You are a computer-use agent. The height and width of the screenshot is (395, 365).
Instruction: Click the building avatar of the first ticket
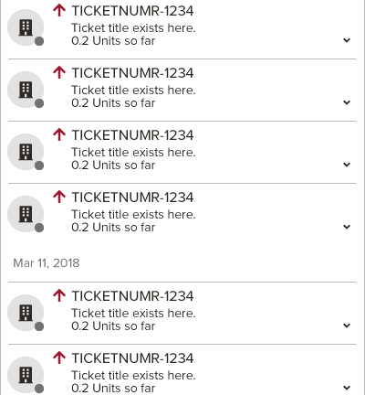point(26,27)
